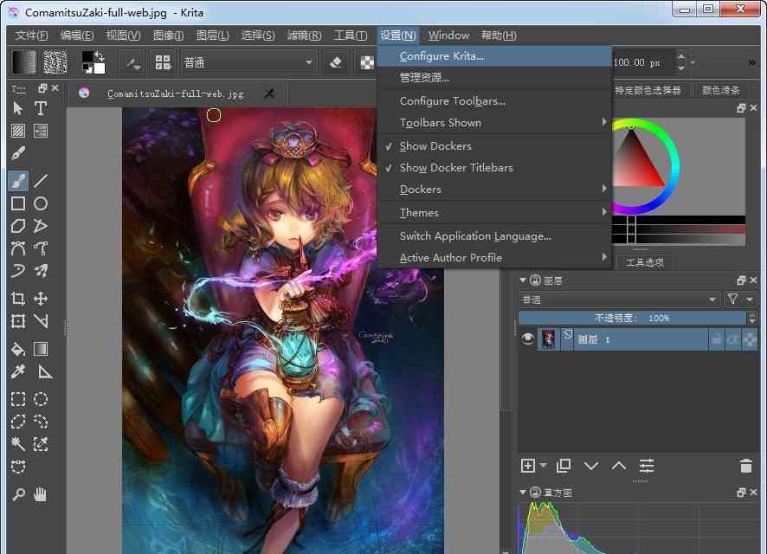This screenshot has width=767, height=554.
Task: Open the 文件(F) menu
Action: click(x=31, y=35)
